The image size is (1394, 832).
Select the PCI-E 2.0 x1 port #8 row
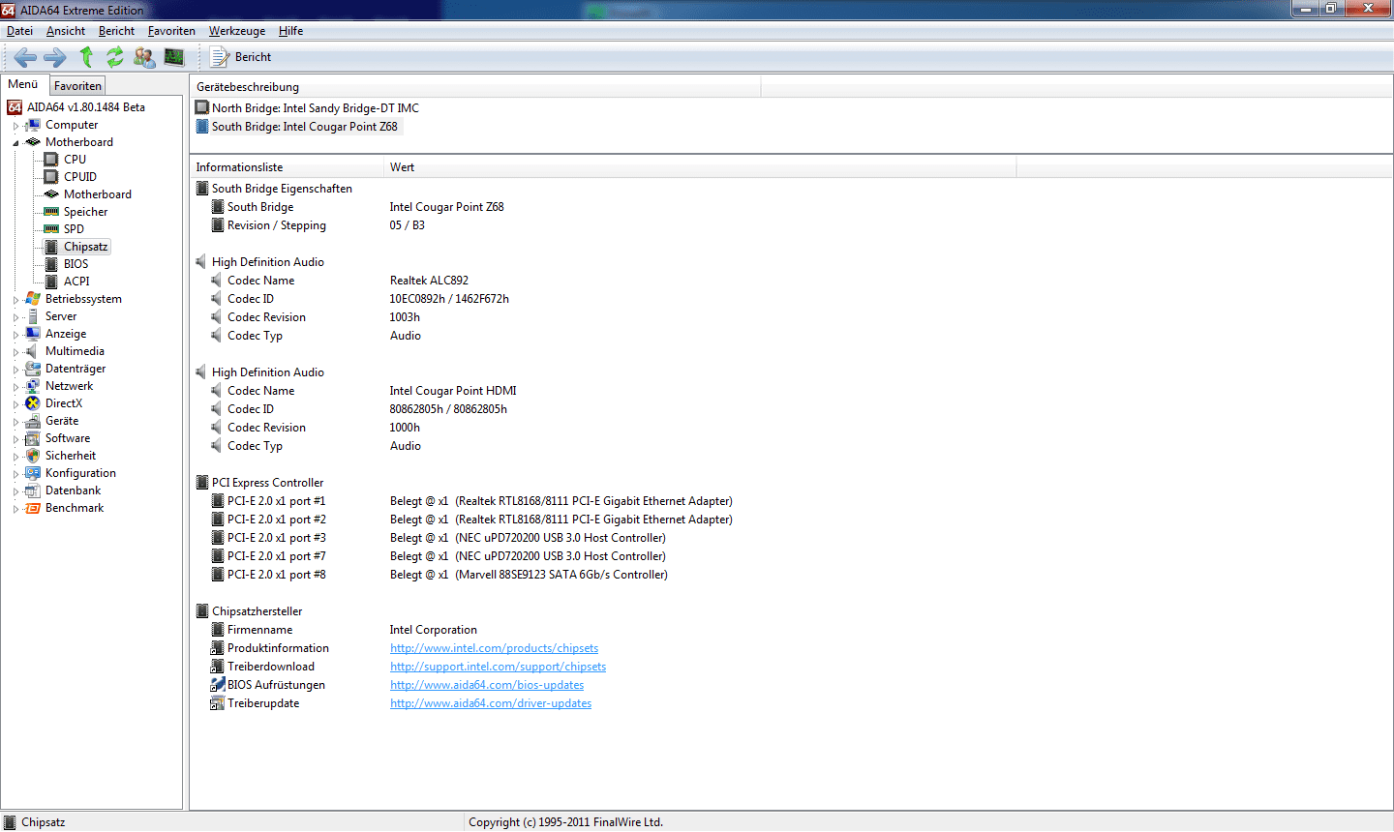791,575
